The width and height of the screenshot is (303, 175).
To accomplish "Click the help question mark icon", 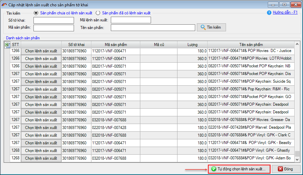I will 269,13.
